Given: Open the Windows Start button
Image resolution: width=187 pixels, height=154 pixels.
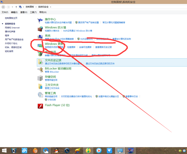Looking at the screenshot, I should pos(4,151).
